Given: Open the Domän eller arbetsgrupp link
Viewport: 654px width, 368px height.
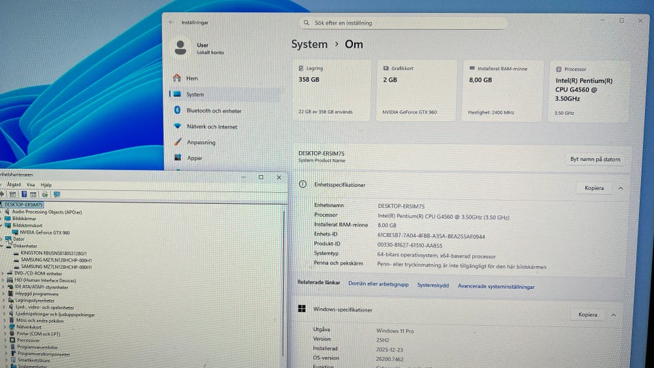Looking at the screenshot, I should coord(378,283).
